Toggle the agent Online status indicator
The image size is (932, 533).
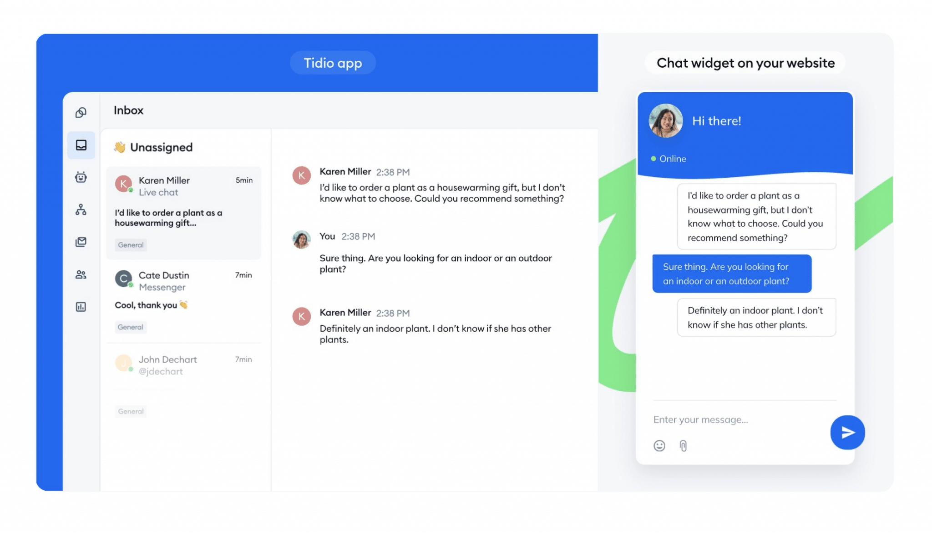pyautogui.click(x=653, y=159)
